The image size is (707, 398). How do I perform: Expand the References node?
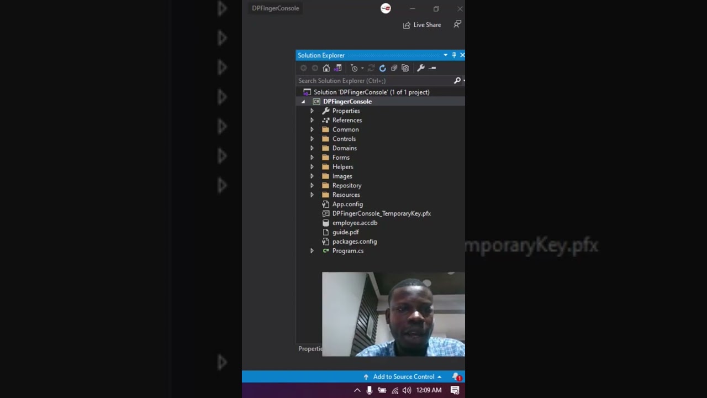pyautogui.click(x=312, y=121)
